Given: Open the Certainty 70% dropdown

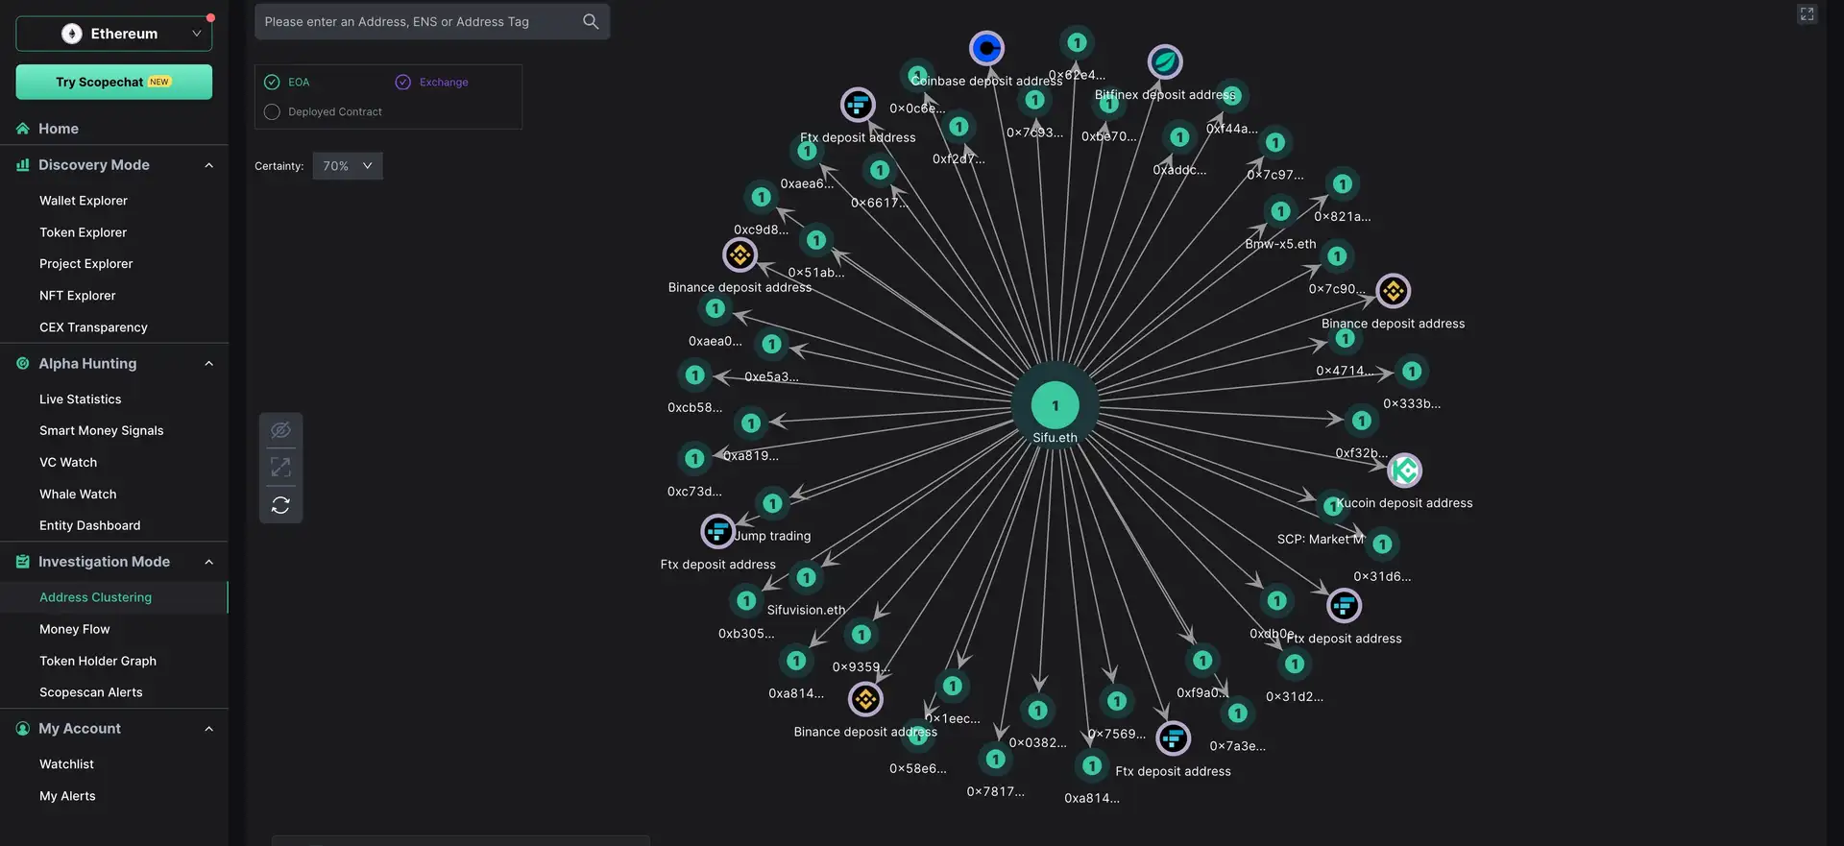Looking at the screenshot, I should point(347,166).
